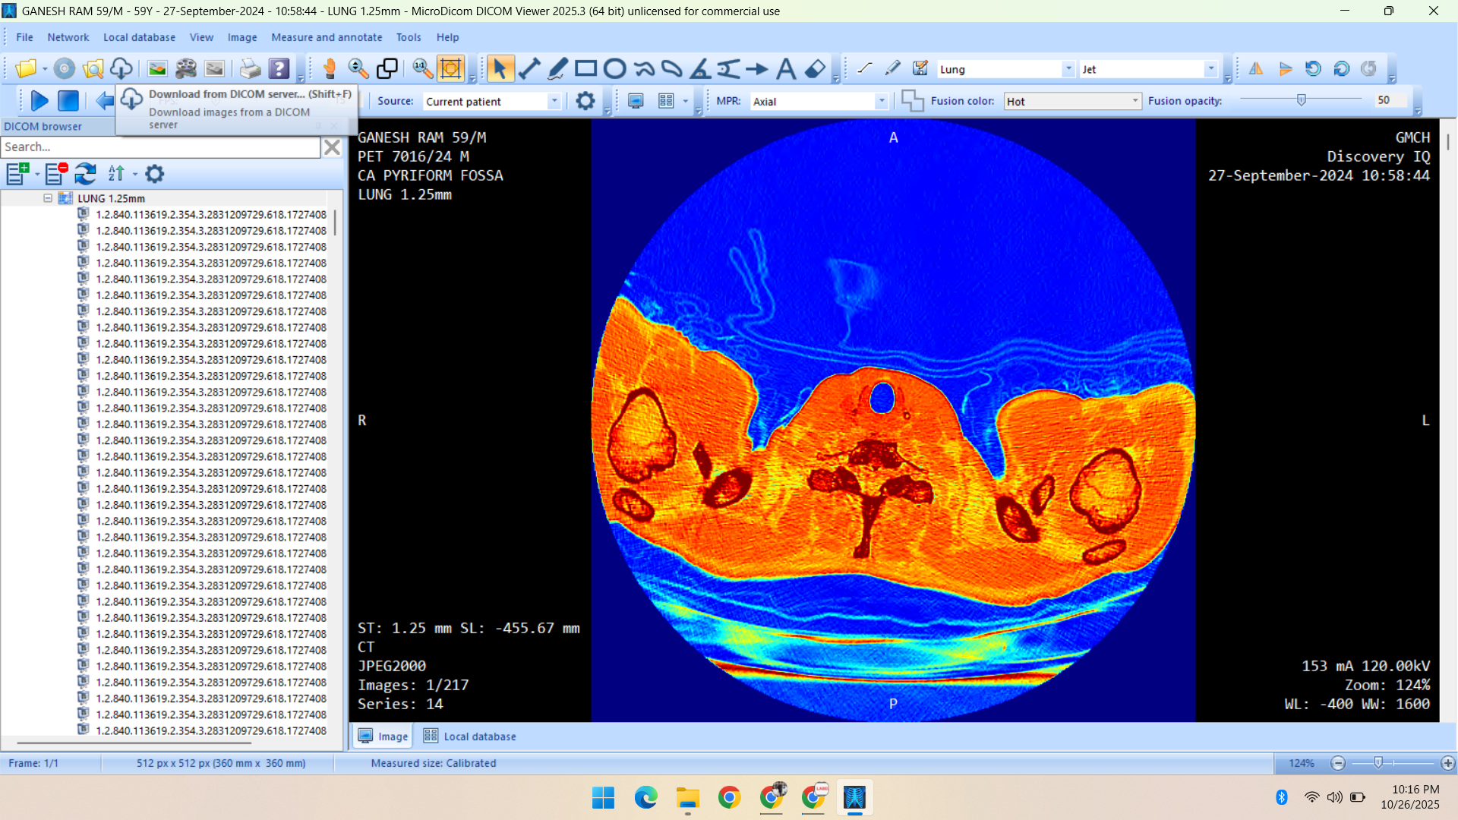
Task: Toggle the pointer Select tool
Action: [499, 69]
